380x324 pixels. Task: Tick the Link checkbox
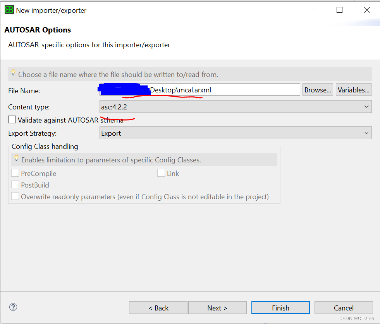tap(161, 173)
